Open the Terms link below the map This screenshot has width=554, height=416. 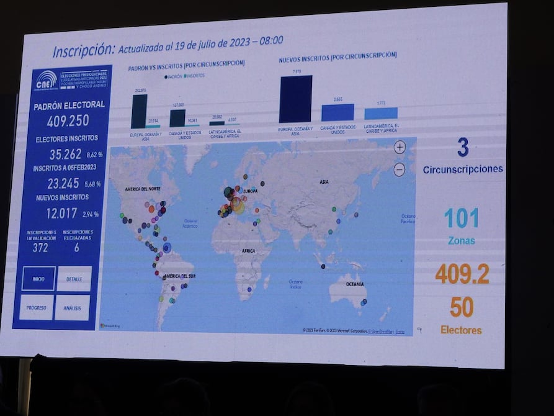400,332
